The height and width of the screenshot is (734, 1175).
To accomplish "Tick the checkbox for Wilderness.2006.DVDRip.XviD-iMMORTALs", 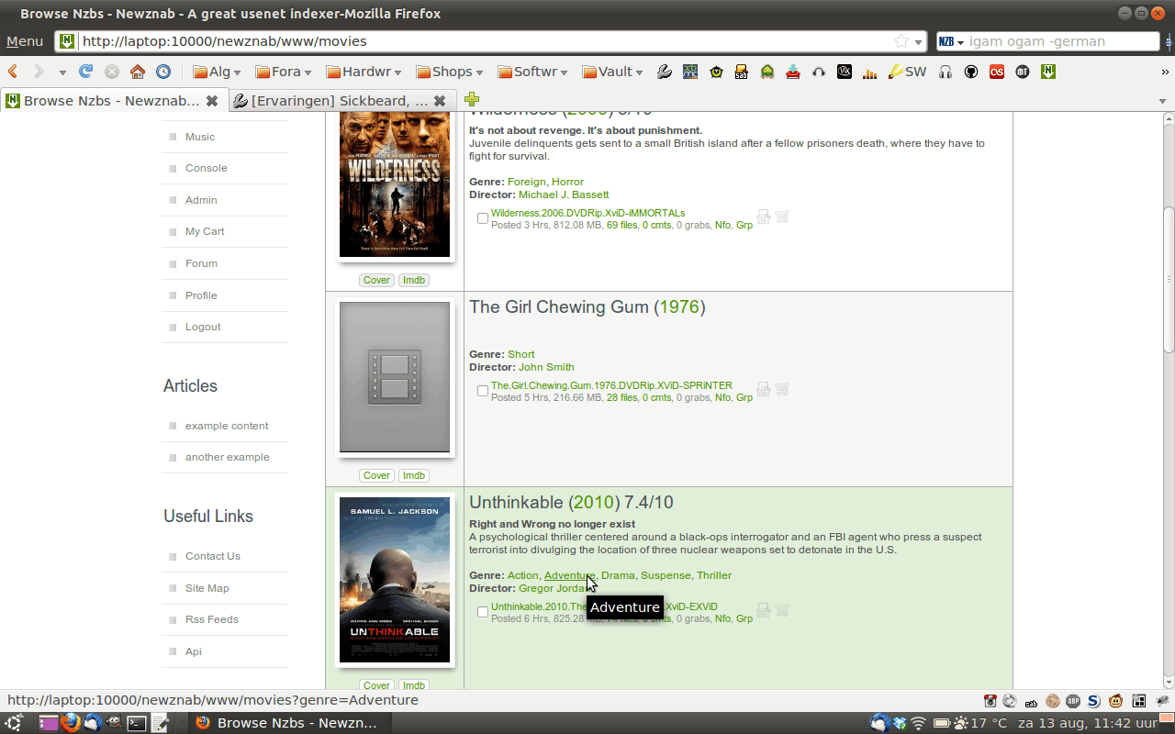I will (x=483, y=218).
